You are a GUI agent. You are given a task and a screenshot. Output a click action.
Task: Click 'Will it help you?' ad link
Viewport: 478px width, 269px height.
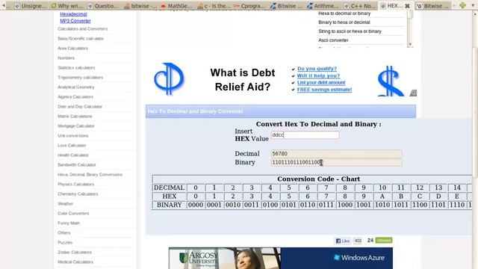coord(318,75)
